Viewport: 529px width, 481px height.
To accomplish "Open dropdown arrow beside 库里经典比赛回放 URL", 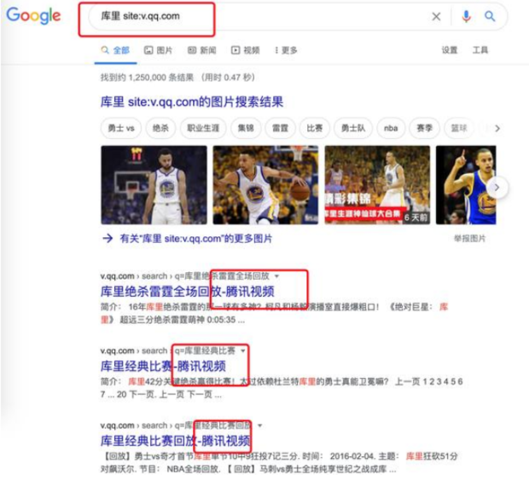I will [259, 426].
